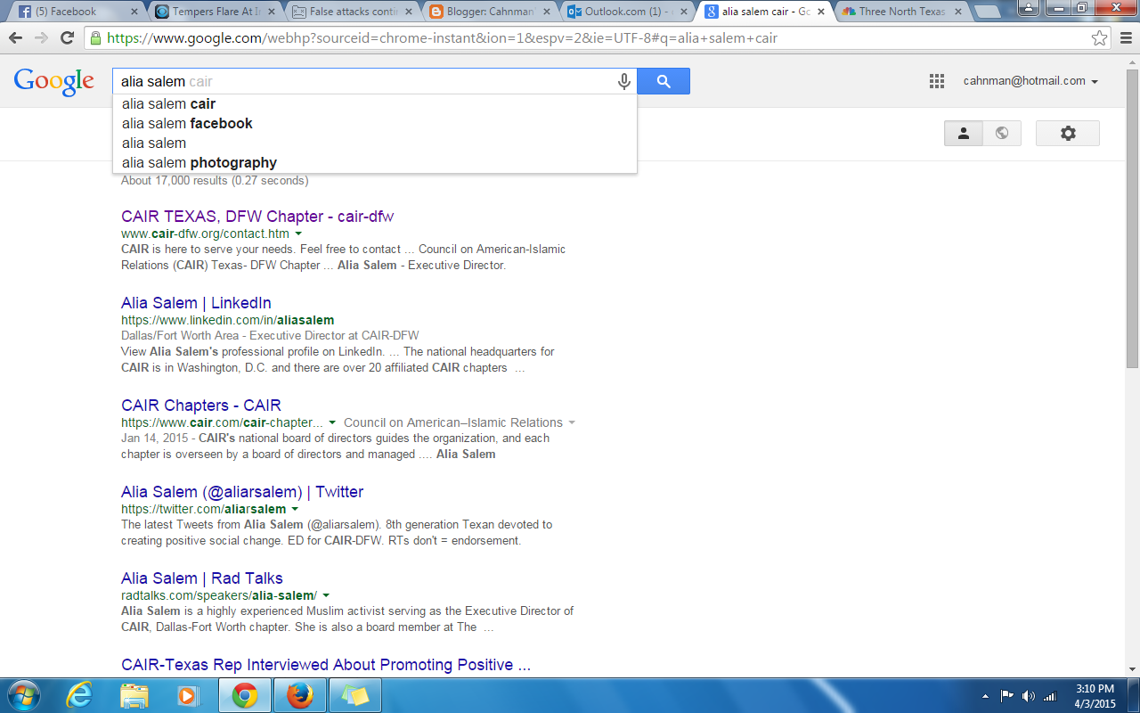
Task: Expand twitter.com/aliarsalem result options arrow
Action: coord(295,509)
